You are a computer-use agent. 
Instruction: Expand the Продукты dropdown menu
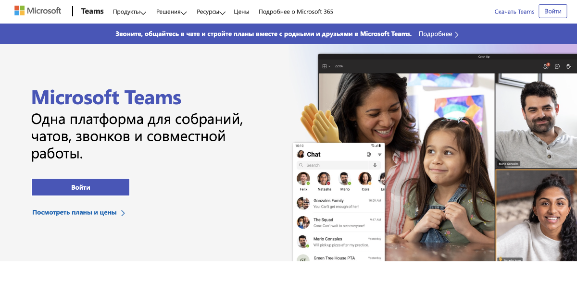click(x=129, y=12)
